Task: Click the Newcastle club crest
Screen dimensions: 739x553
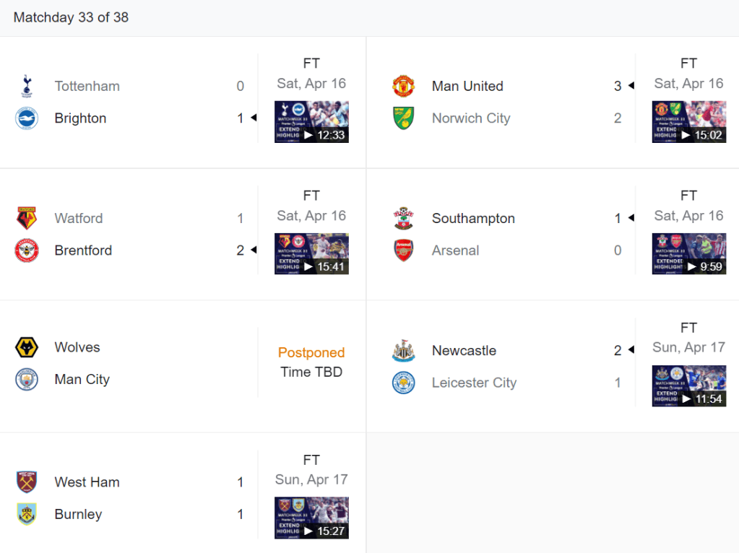Action: click(x=404, y=351)
